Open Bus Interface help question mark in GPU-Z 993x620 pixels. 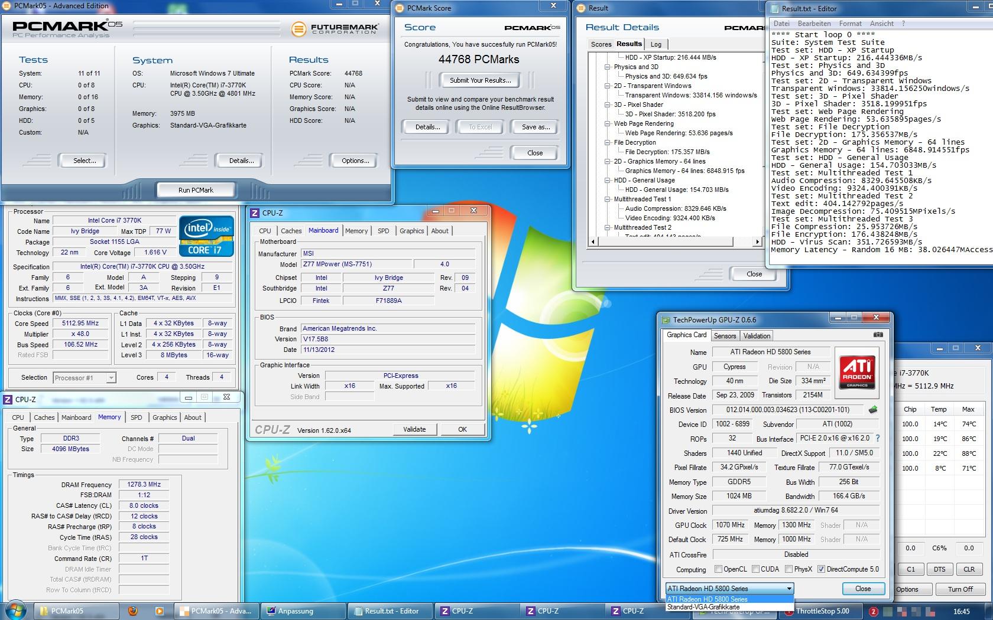coord(877,438)
